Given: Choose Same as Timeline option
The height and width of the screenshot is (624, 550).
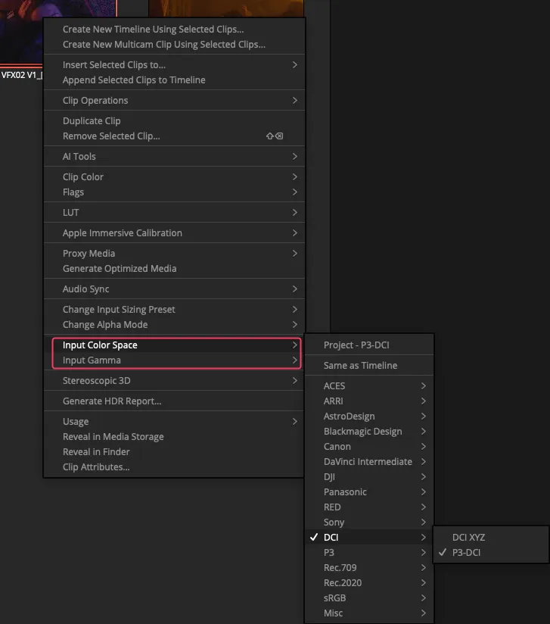Looking at the screenshot, I should pos(360,366).
